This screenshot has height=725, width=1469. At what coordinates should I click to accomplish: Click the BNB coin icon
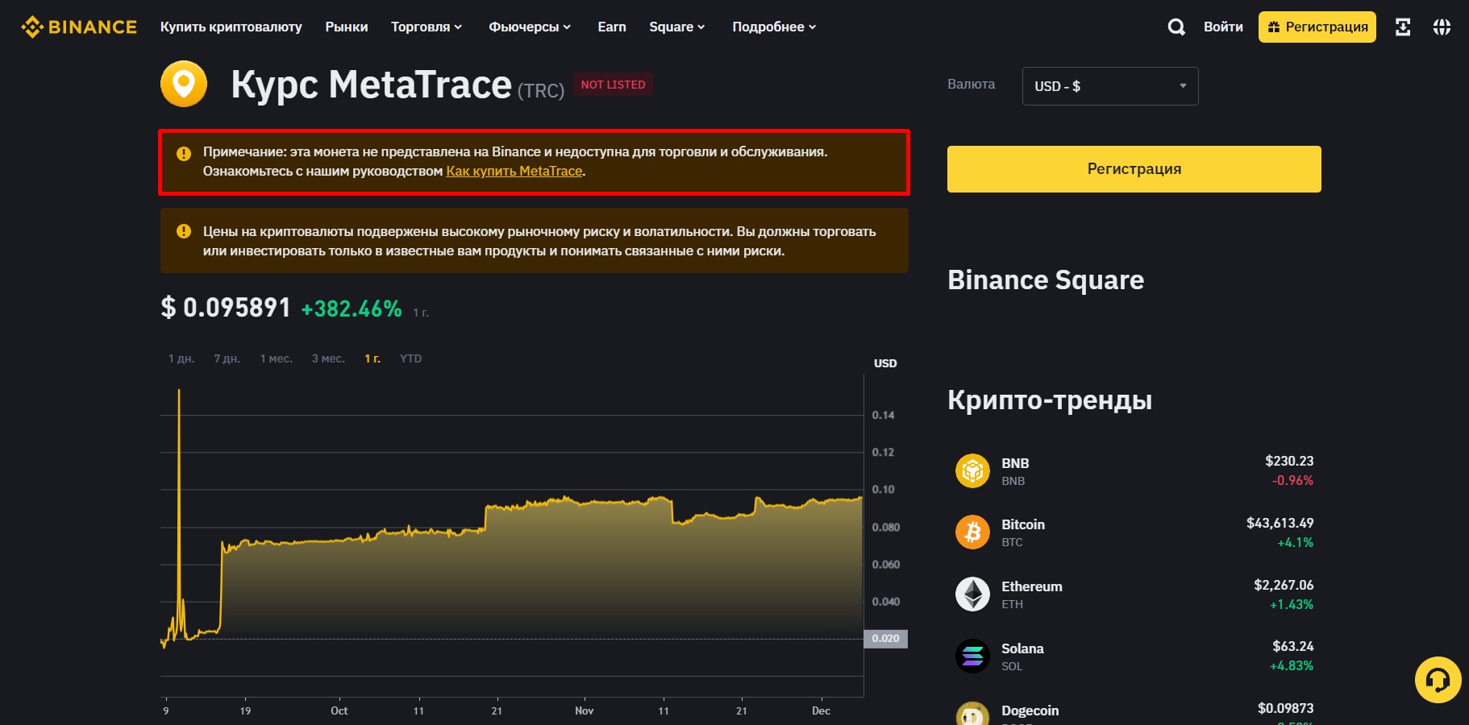[972, 470]
